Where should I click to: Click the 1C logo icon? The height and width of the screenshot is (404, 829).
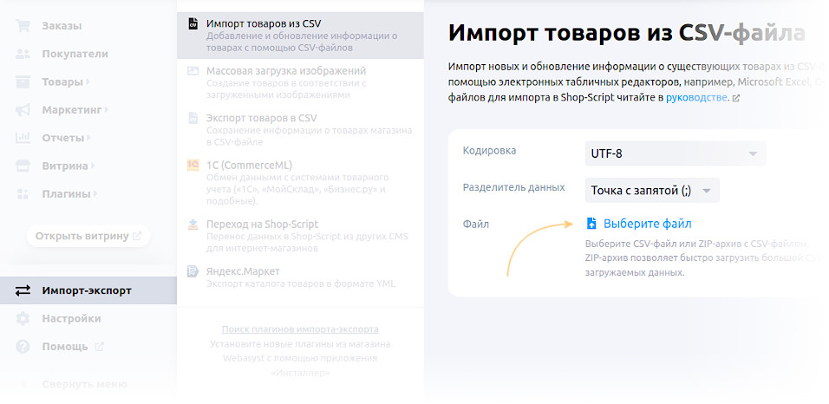point(193,165)
